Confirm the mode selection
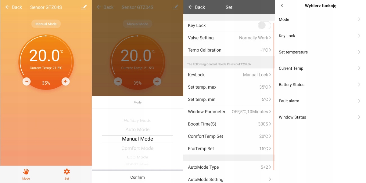366x183 pixels. tap(138, 177)
